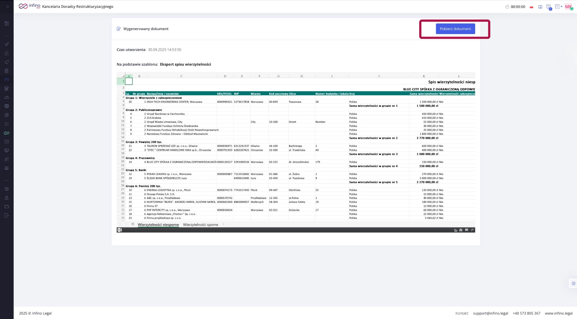
Task: Click the www.infino.legal footer link
Action: point(558,313)
